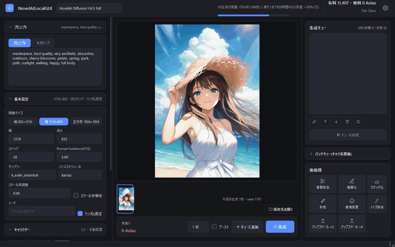Delete queue item with the trash icon
The height and width of the screenshot is (247, 395).
(x=347, y=122)
